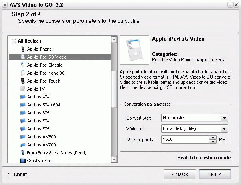Select Archos 704 row
241x185 pixels.
click(x=60, y=121)
